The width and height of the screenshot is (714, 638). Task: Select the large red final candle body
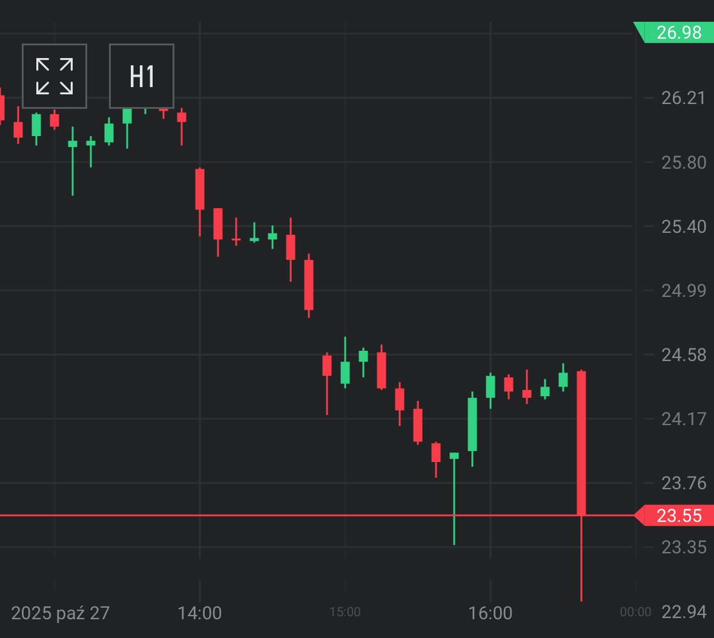pyautogui.click(x=581, y=443)
